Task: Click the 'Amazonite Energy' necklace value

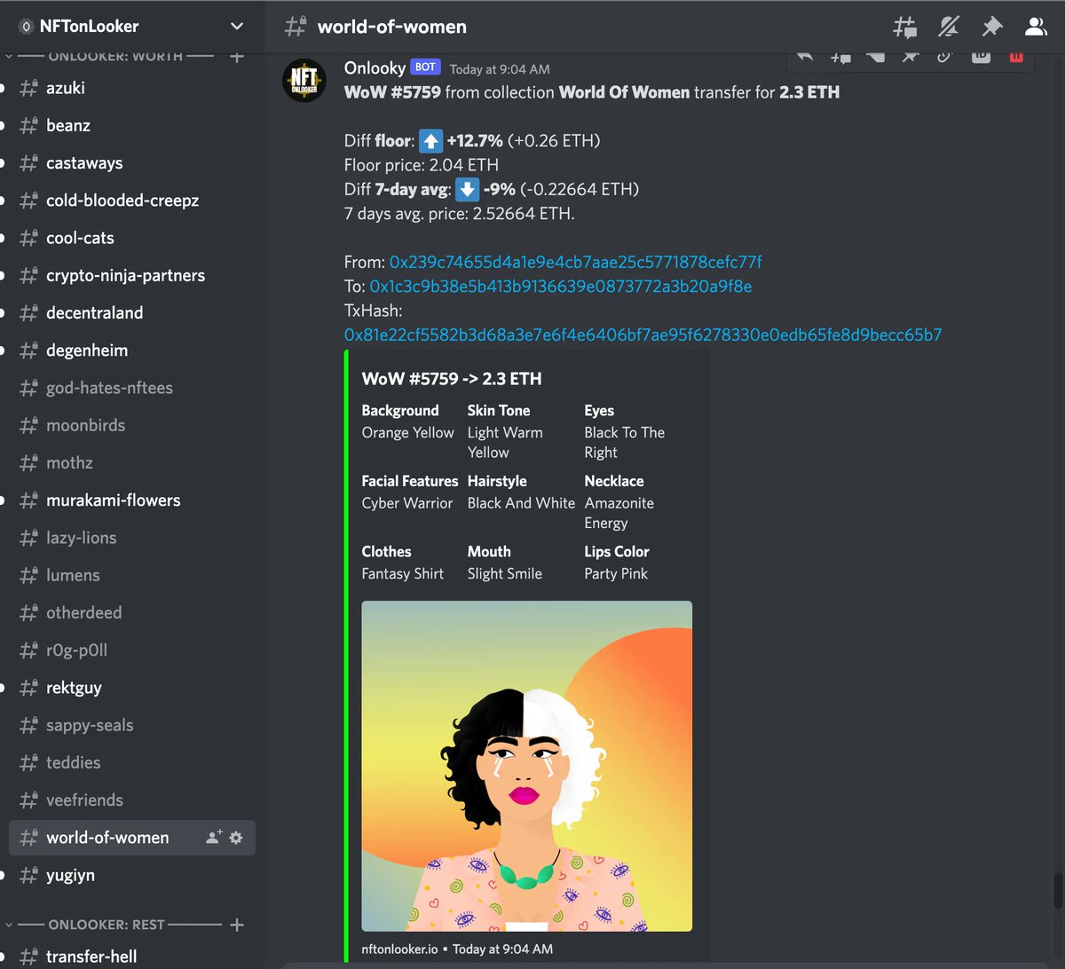Action: [619, 513]
